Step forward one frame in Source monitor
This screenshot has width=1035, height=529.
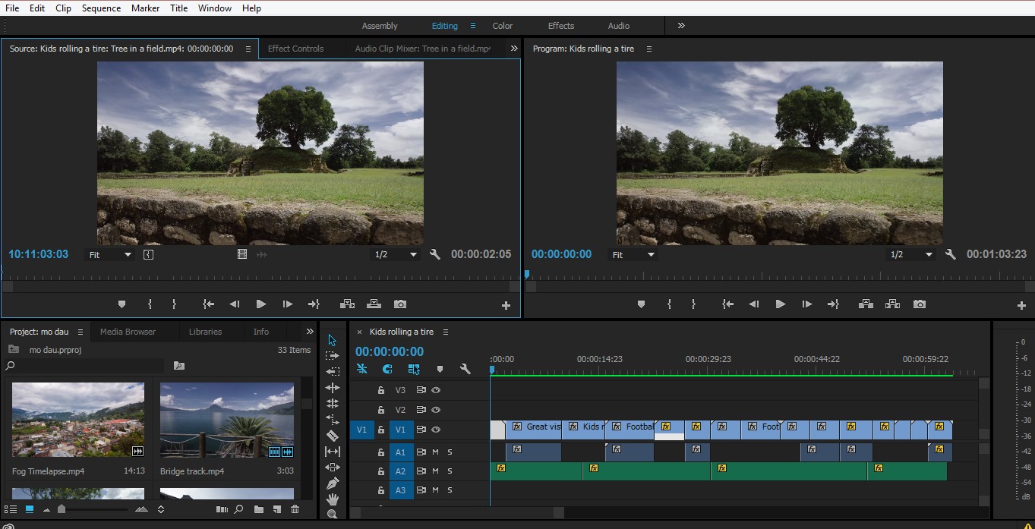coord(288,304)
